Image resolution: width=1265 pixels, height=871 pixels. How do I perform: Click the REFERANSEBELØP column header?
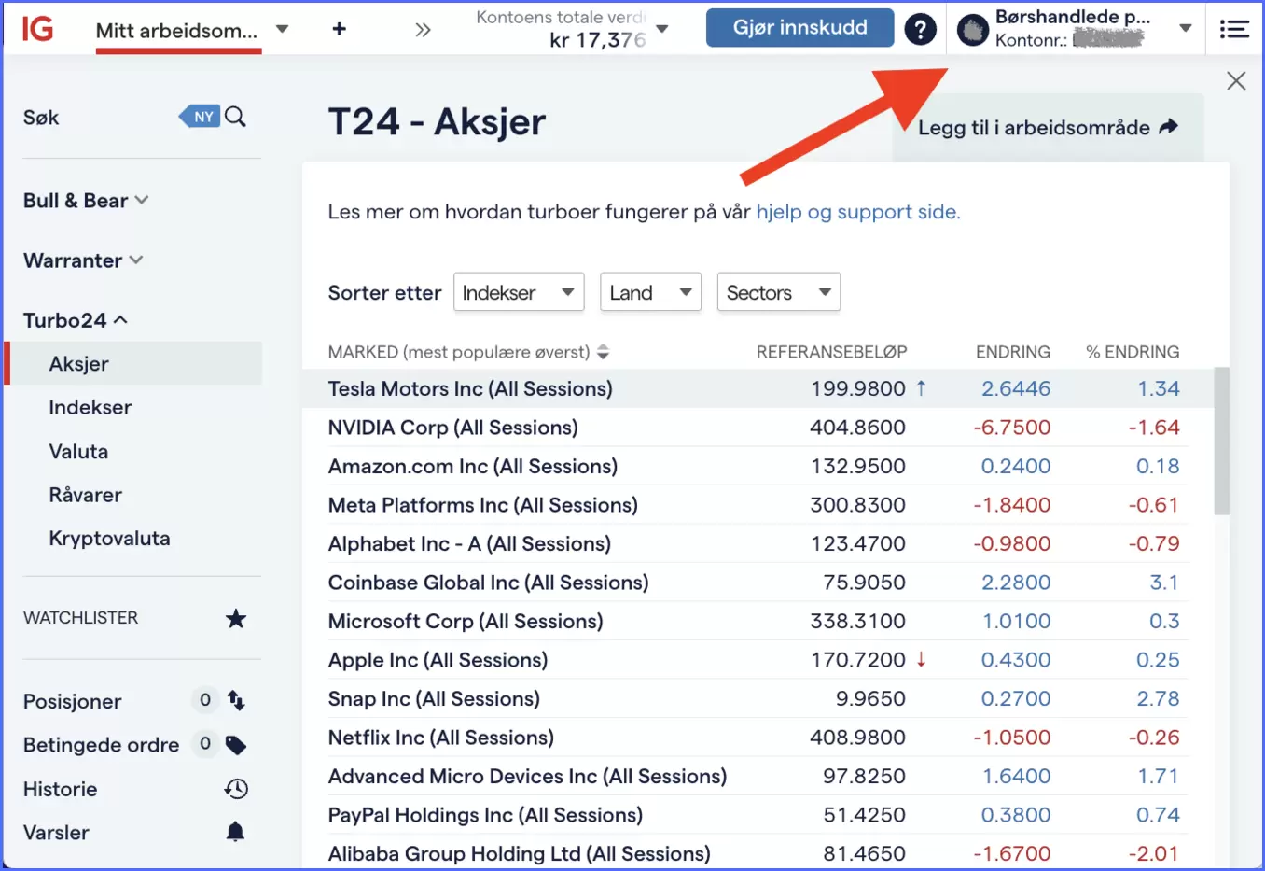click(831, 352)
